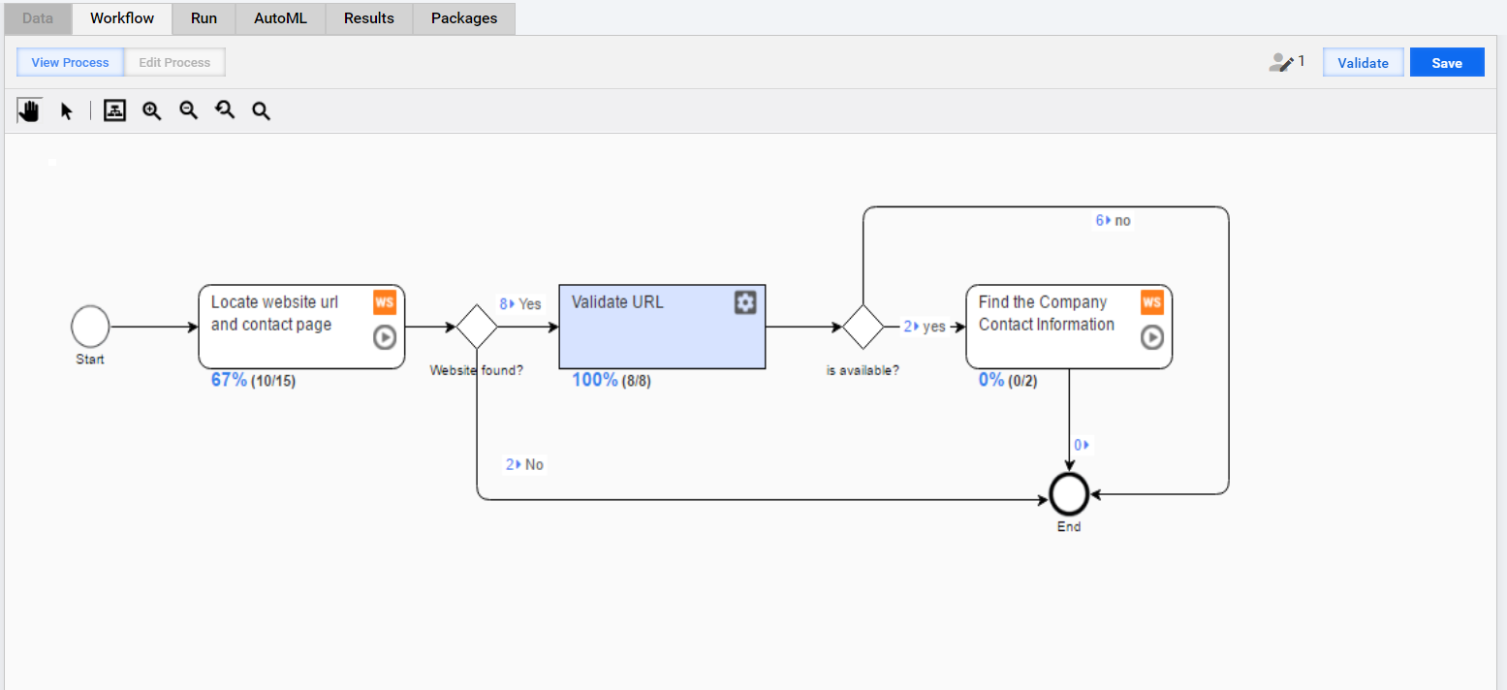This screenshot has width=1507, height=690.
Task: Select the is available gateway diamond
Action: [x=863, y=327]
